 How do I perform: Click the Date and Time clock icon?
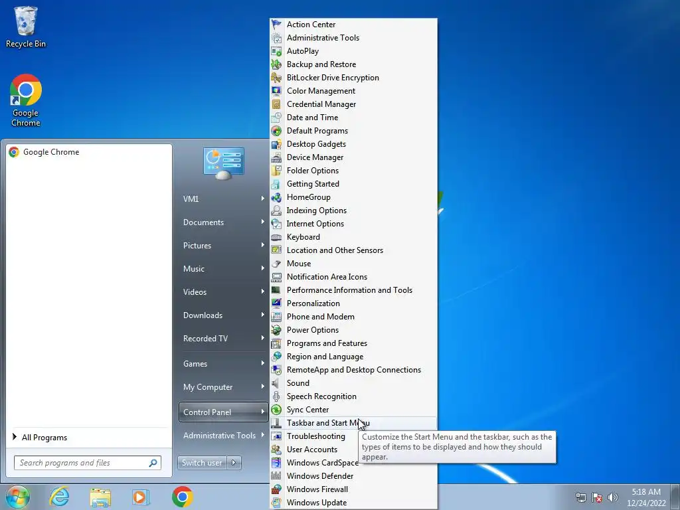tap(276, 118)
